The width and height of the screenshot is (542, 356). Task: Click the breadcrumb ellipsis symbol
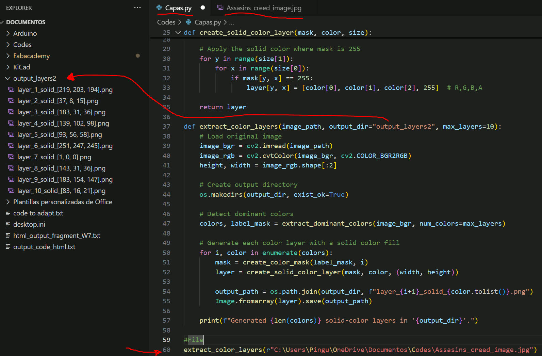(x=231, y=22)
